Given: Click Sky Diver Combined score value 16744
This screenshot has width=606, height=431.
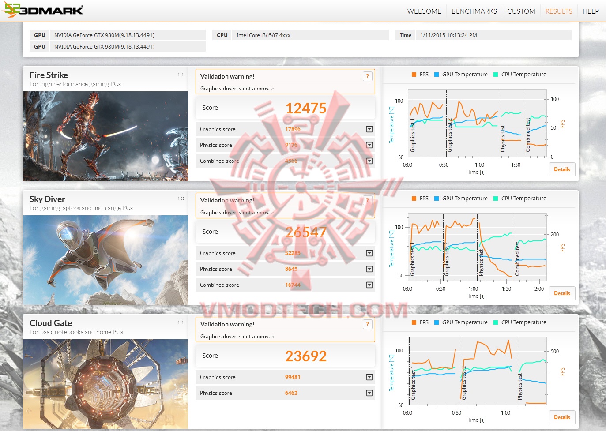Looking at the screenshot, I should (x=293, y=285).
